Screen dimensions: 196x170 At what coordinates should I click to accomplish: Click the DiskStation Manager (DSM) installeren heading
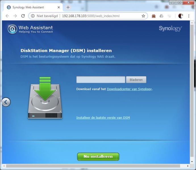(66, 51)
